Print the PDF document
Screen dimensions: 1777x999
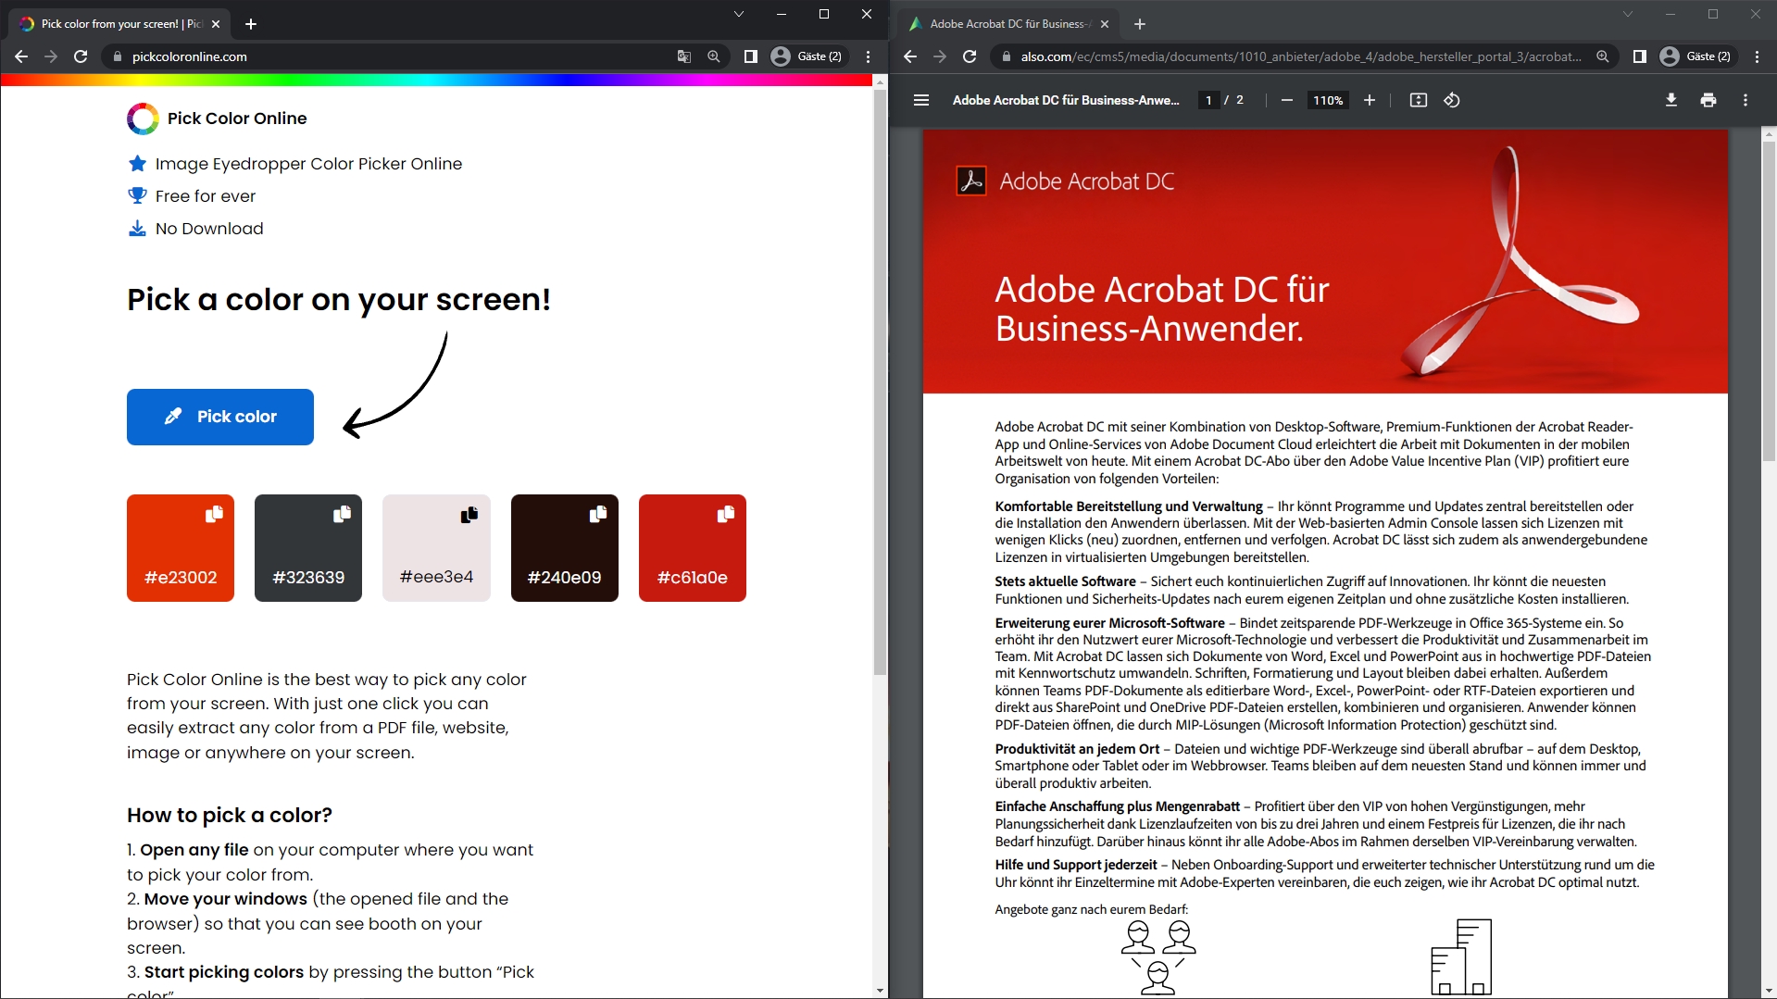point(1708,100)
